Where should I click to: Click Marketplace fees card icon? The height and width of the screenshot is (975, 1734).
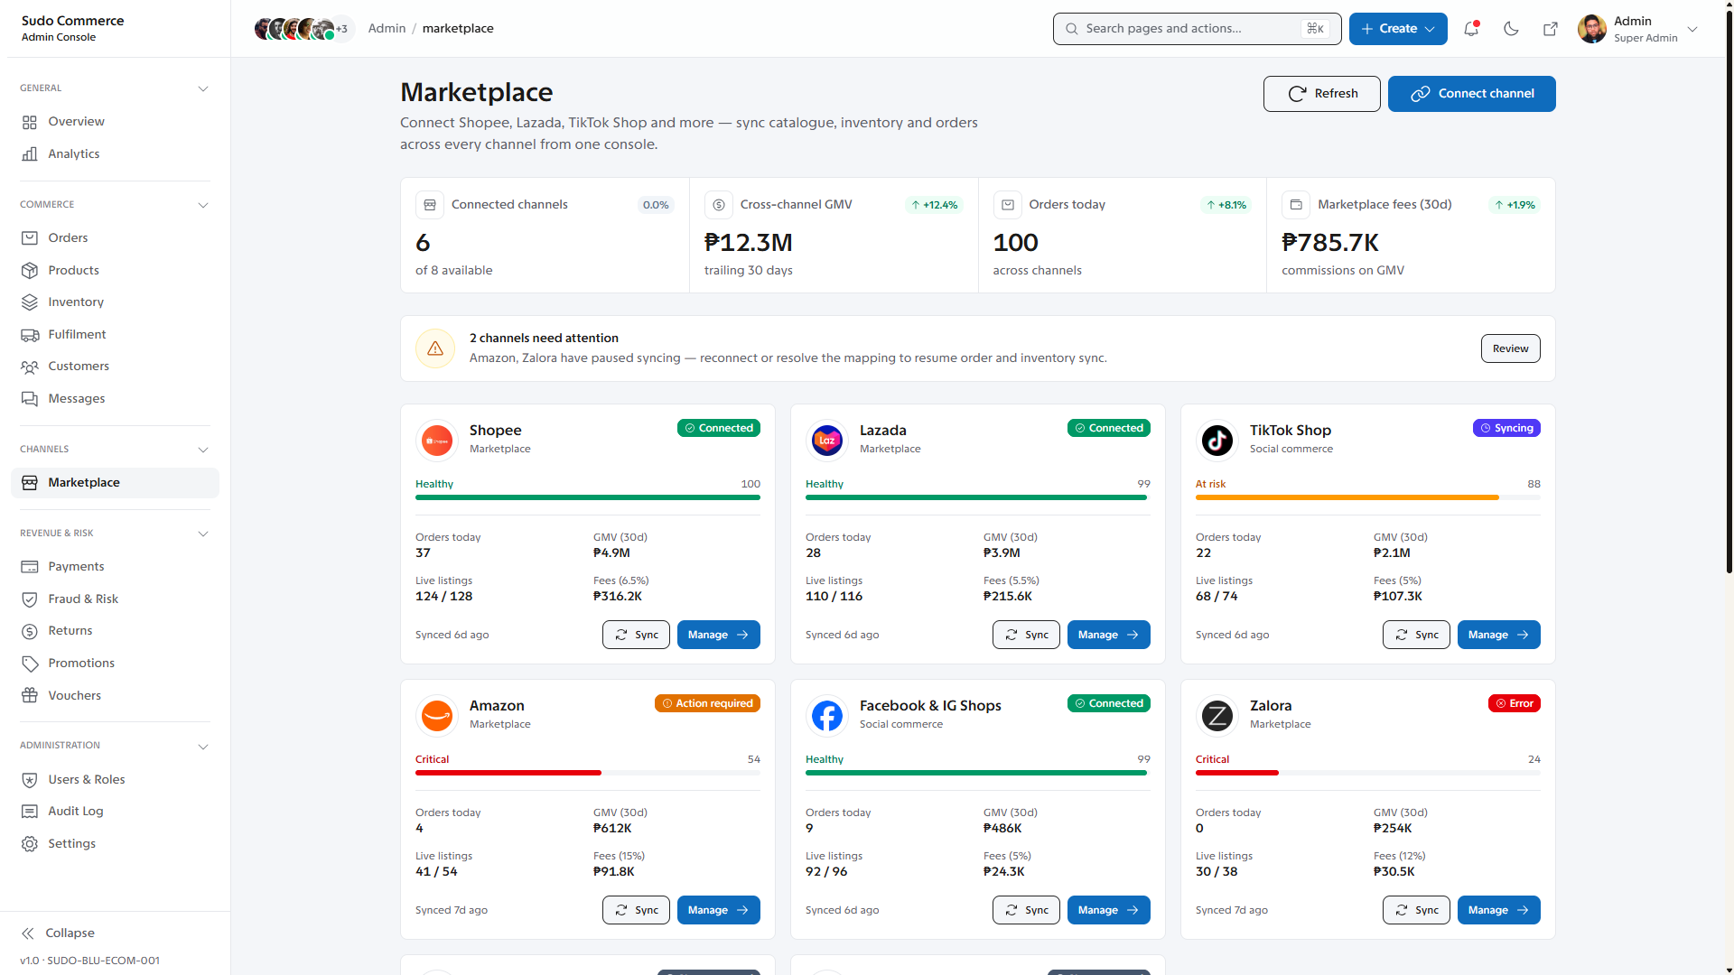pyautogui.click(x=1296, y=205)
